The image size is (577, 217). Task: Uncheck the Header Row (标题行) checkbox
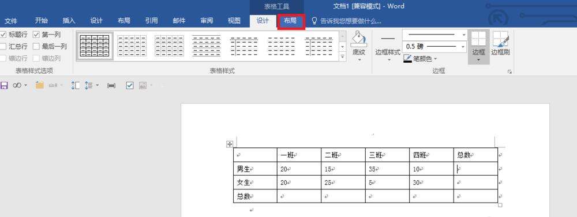coord(3,35)
